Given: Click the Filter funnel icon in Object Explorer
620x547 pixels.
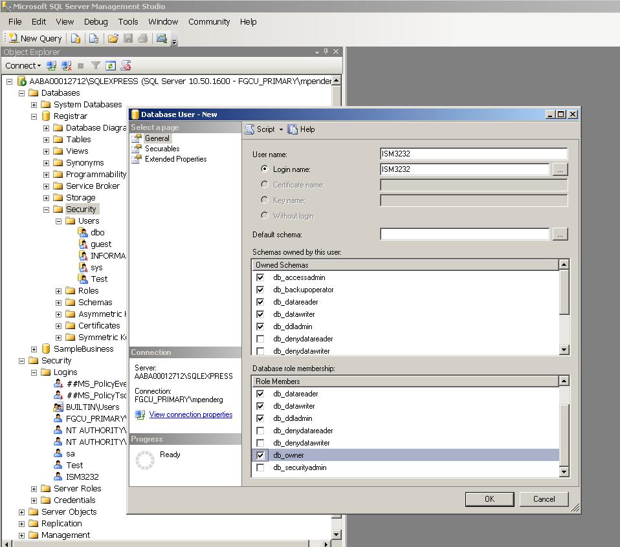Looking at the screenshot, I should [x=95, y=65].
